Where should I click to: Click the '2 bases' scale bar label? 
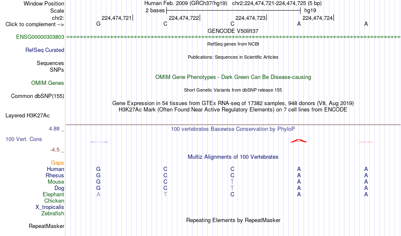click(155, 11)
